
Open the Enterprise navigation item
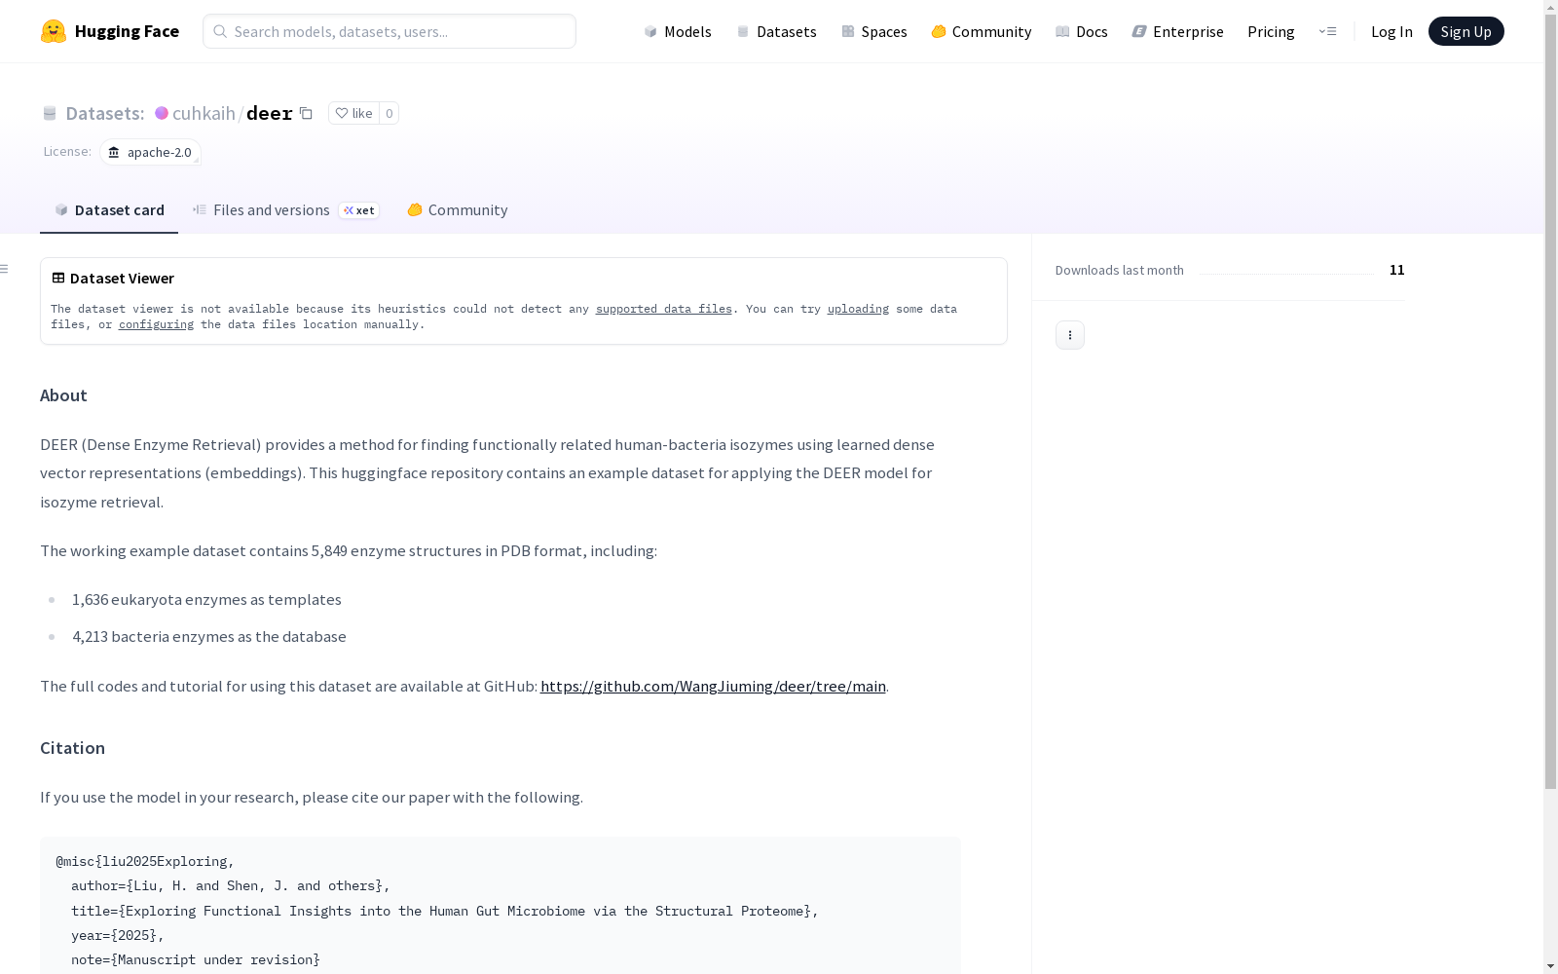1178,31
